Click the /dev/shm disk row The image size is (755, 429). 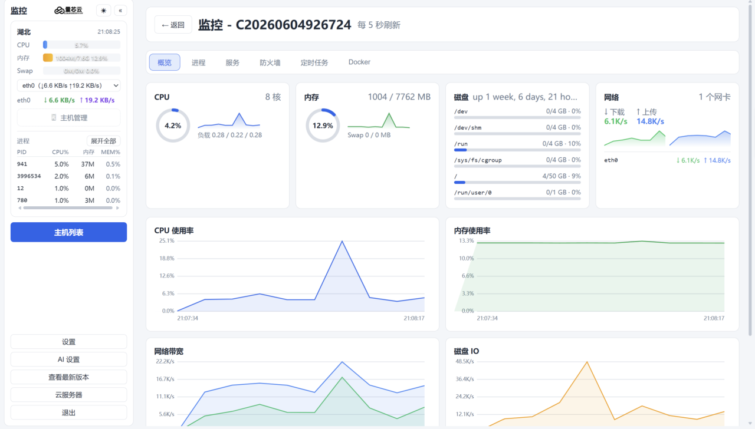(517, 130)
